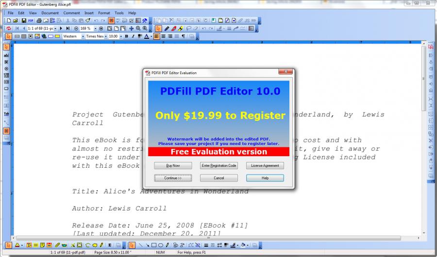Click the zoom out minus icon

coord(76,29)
